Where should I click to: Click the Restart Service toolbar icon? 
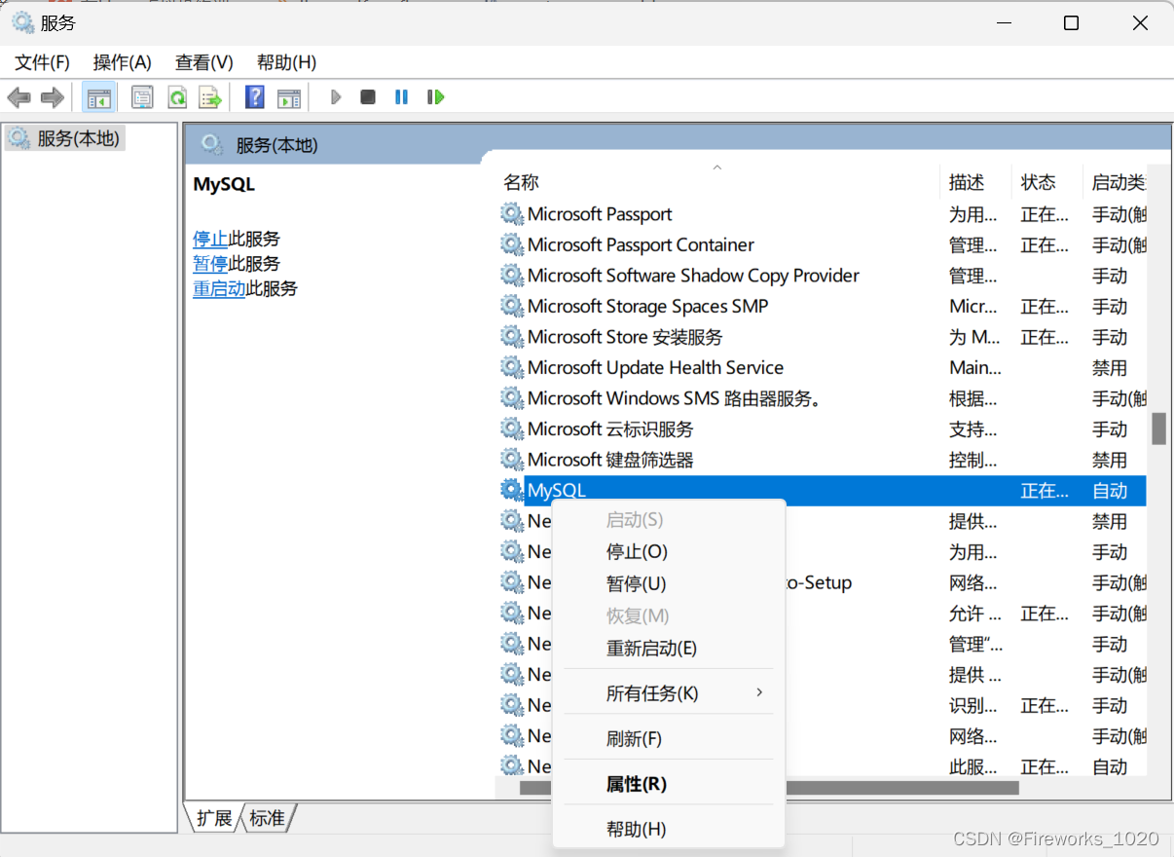pos(434,96)
